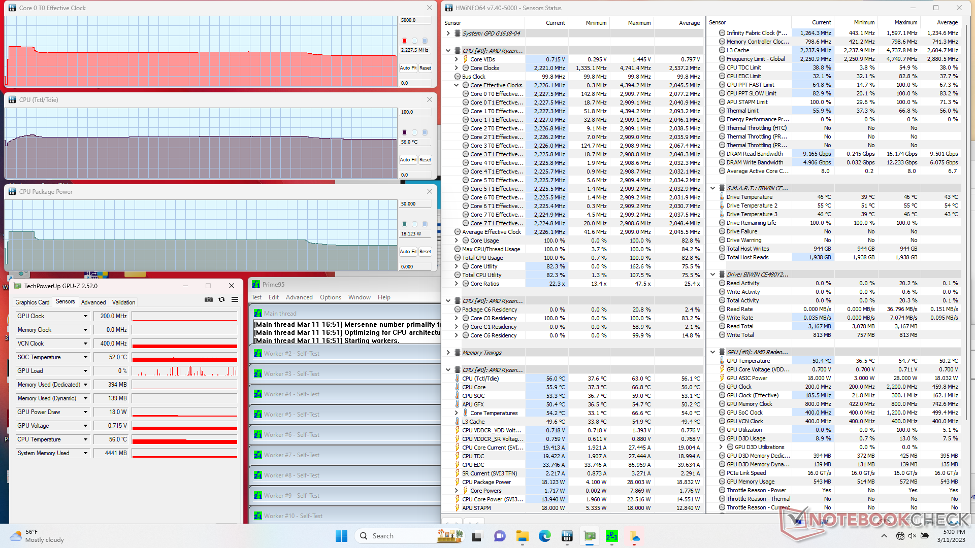975x548 pixels.
Task: Expand the Core VIDs tree row
Action: click(457, 59)
